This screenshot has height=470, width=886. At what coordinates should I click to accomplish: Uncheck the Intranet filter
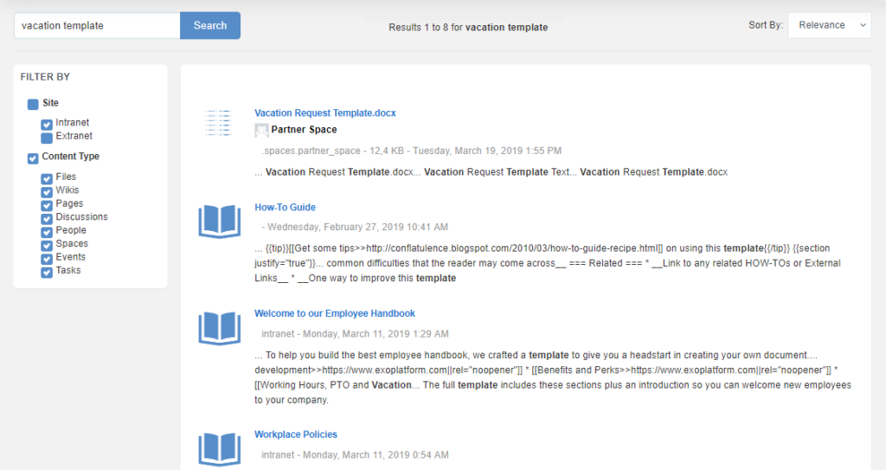pos(47,124)
